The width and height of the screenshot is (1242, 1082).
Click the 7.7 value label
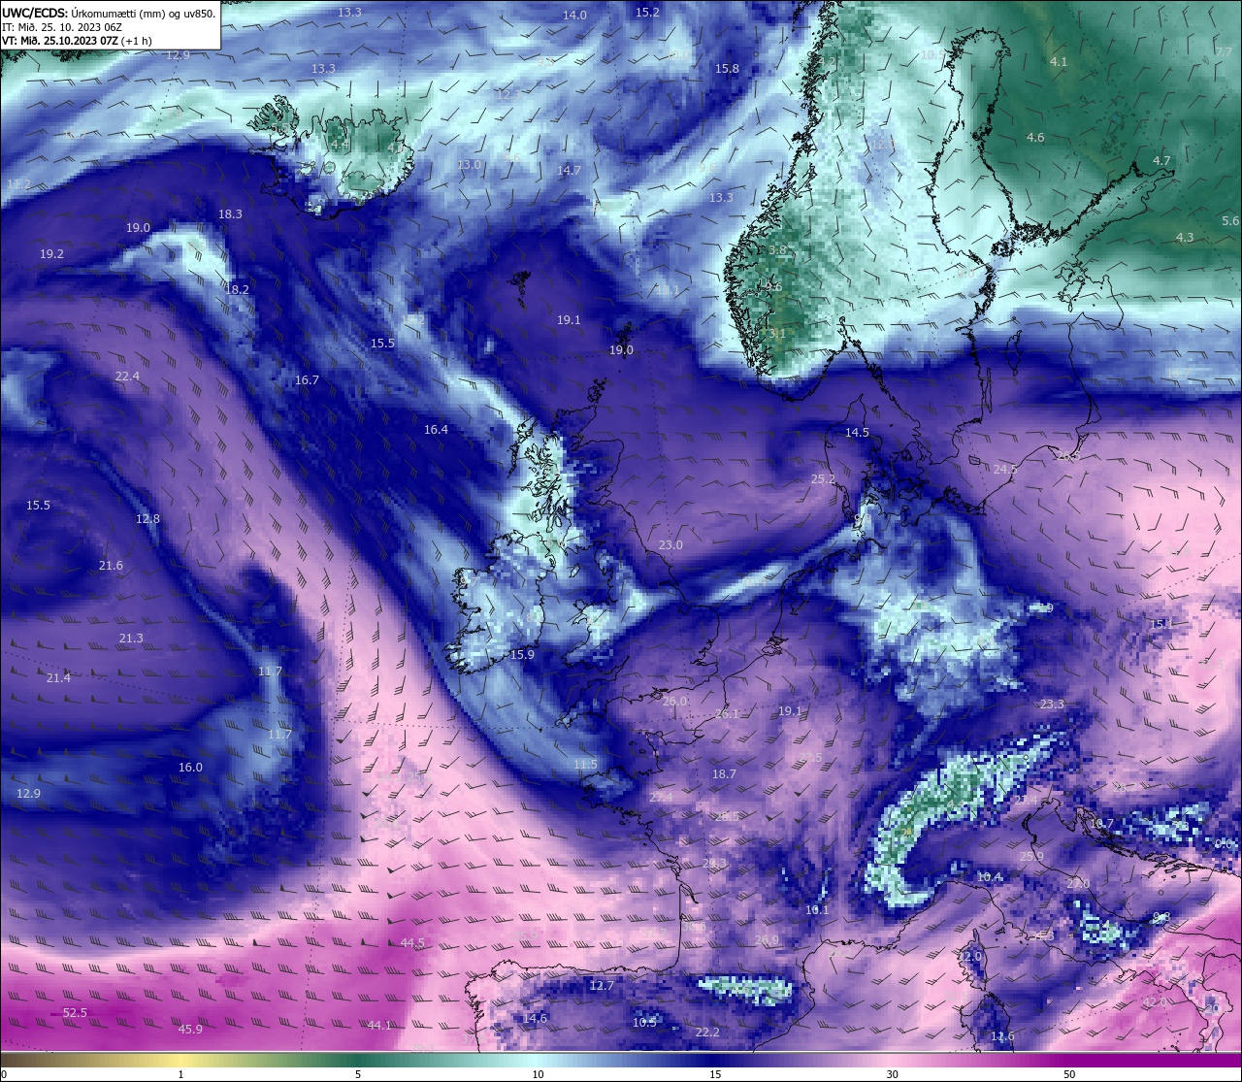[x=1224, y=51]
